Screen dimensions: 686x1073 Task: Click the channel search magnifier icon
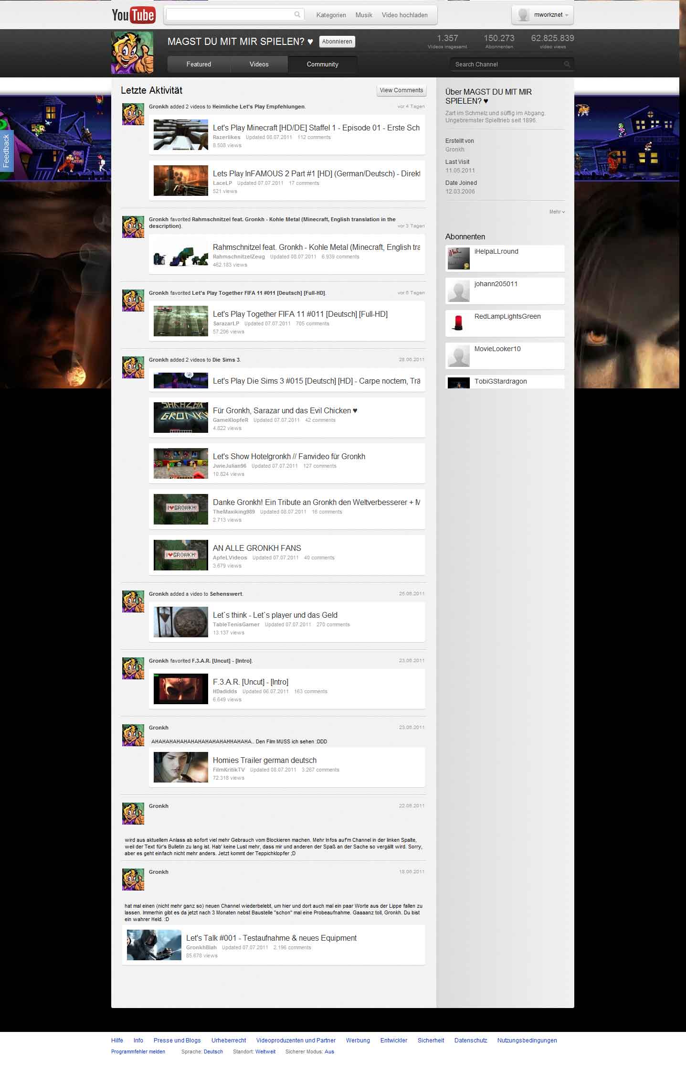point(567,64)
